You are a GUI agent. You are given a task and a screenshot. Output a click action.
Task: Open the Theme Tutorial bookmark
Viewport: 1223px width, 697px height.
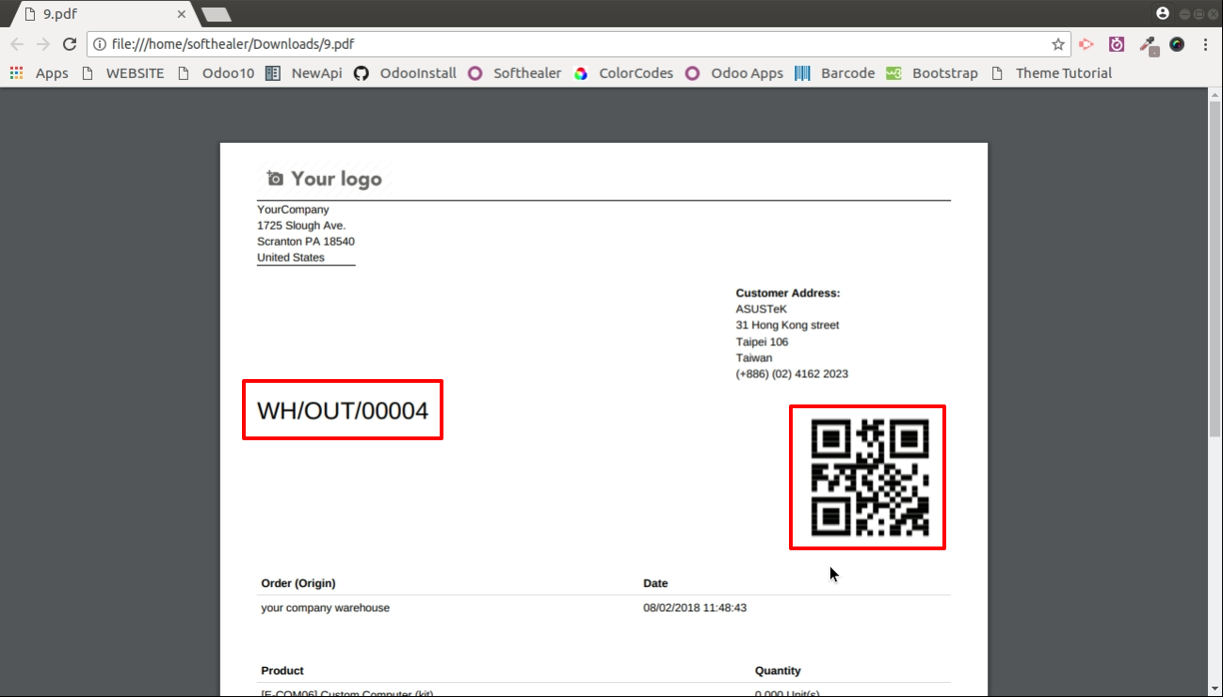[1052, 73]
